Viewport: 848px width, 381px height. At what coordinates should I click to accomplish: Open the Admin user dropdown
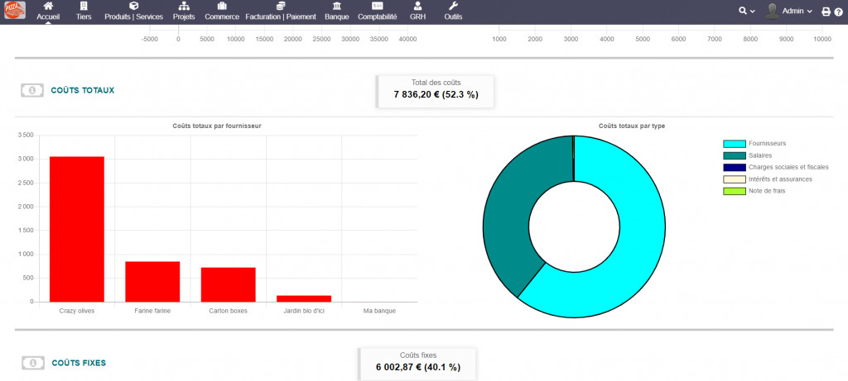pyautogui.click(x=789, y=11)
